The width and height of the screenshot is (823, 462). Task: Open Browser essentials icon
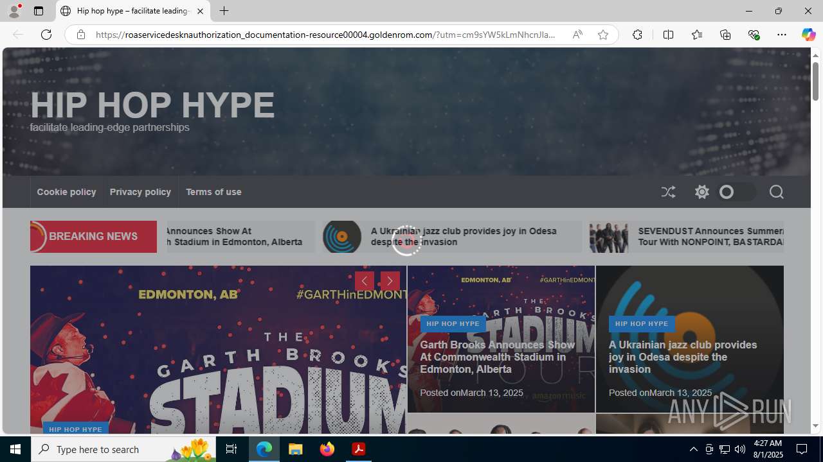754,35
